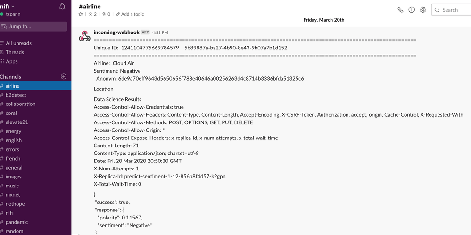Image resolution: width=471 pixels, height=235 pixels.
Task: Click the incoming-webhook avatar icon
Action: [x=84, y=36]
